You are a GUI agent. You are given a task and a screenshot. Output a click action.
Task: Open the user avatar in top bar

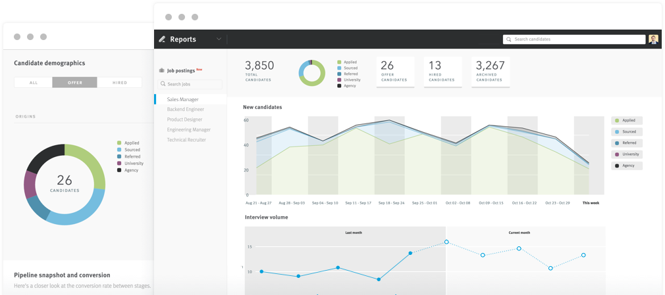pyautogui.click(x=653, y=39)
